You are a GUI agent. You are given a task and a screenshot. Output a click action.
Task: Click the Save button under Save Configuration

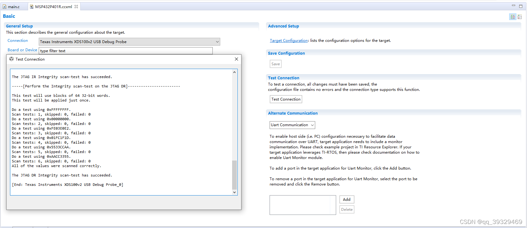tap(276, 64)
